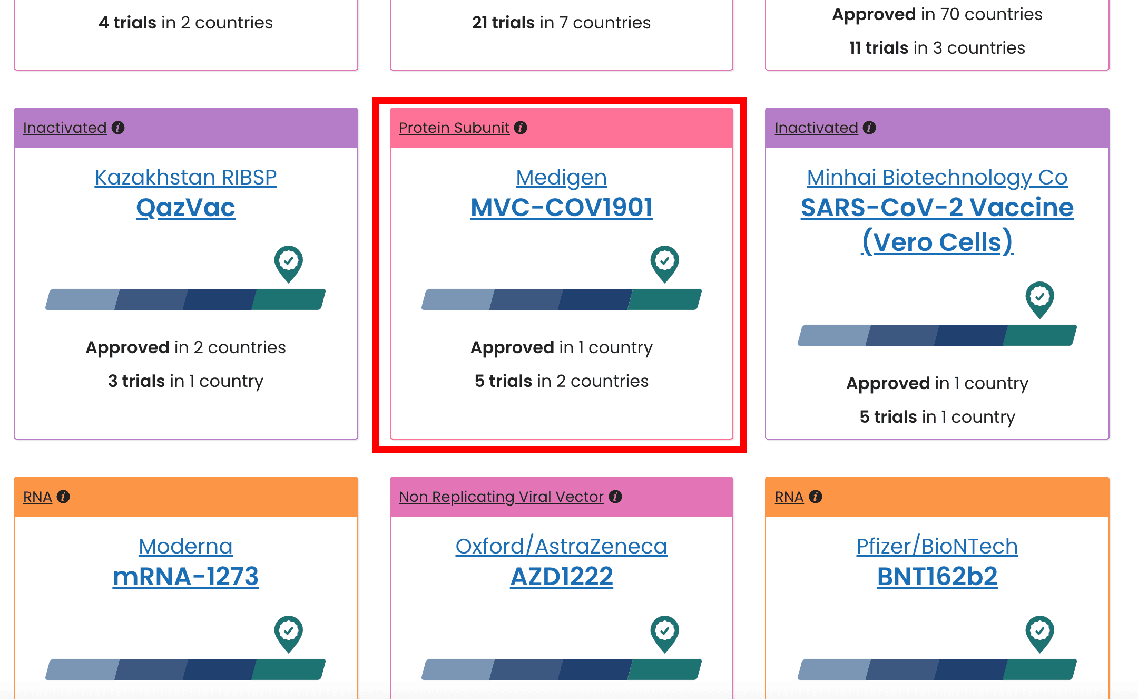Click info icon beside RNA on Moderna card
1138x699 pixels.
tap(63, 497)
